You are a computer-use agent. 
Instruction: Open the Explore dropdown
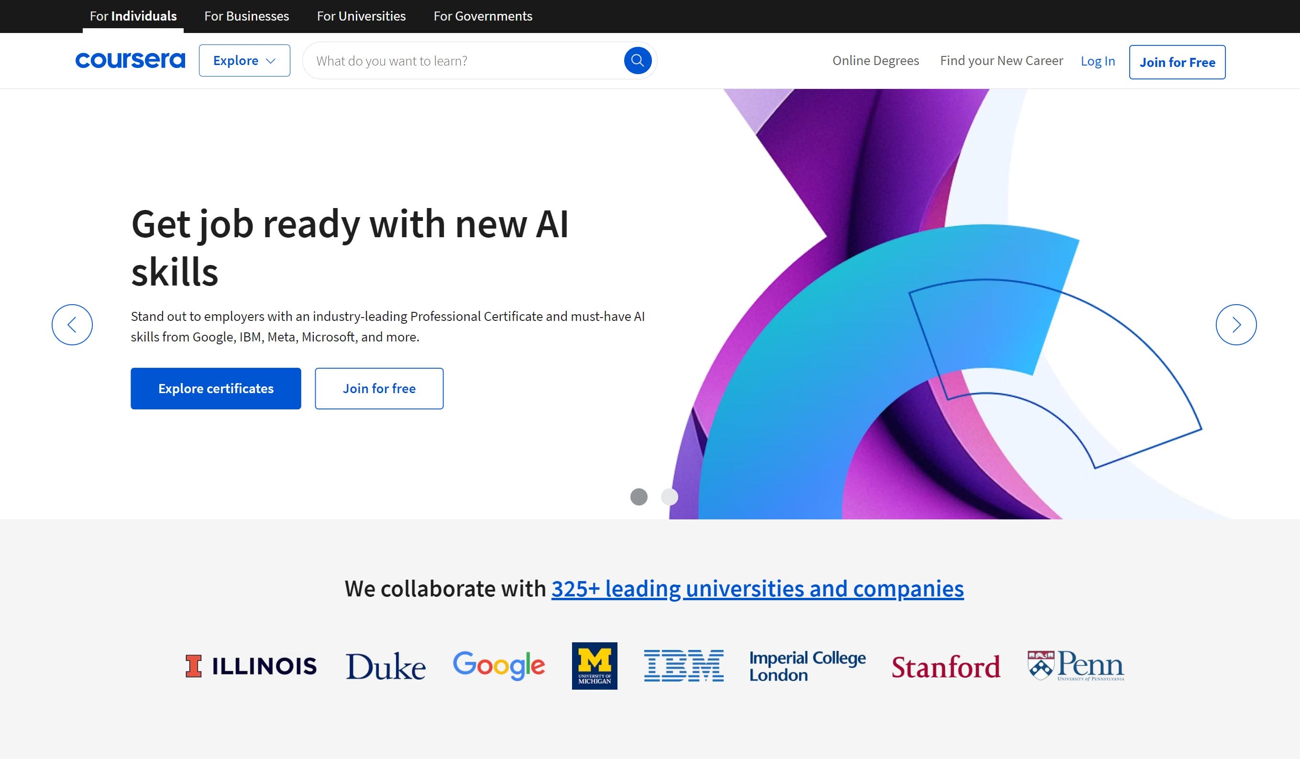pyautogui.click(x=244, y=60)
